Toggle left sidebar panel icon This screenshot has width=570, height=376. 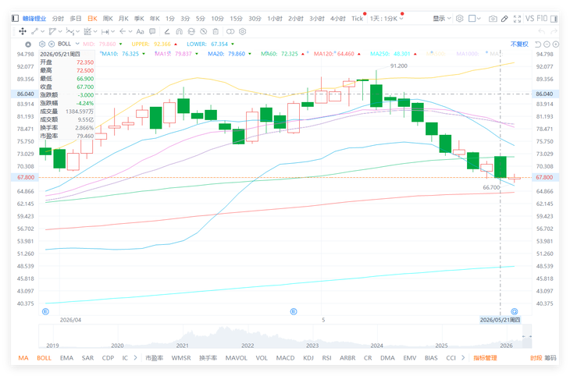(x=15, y=18)
